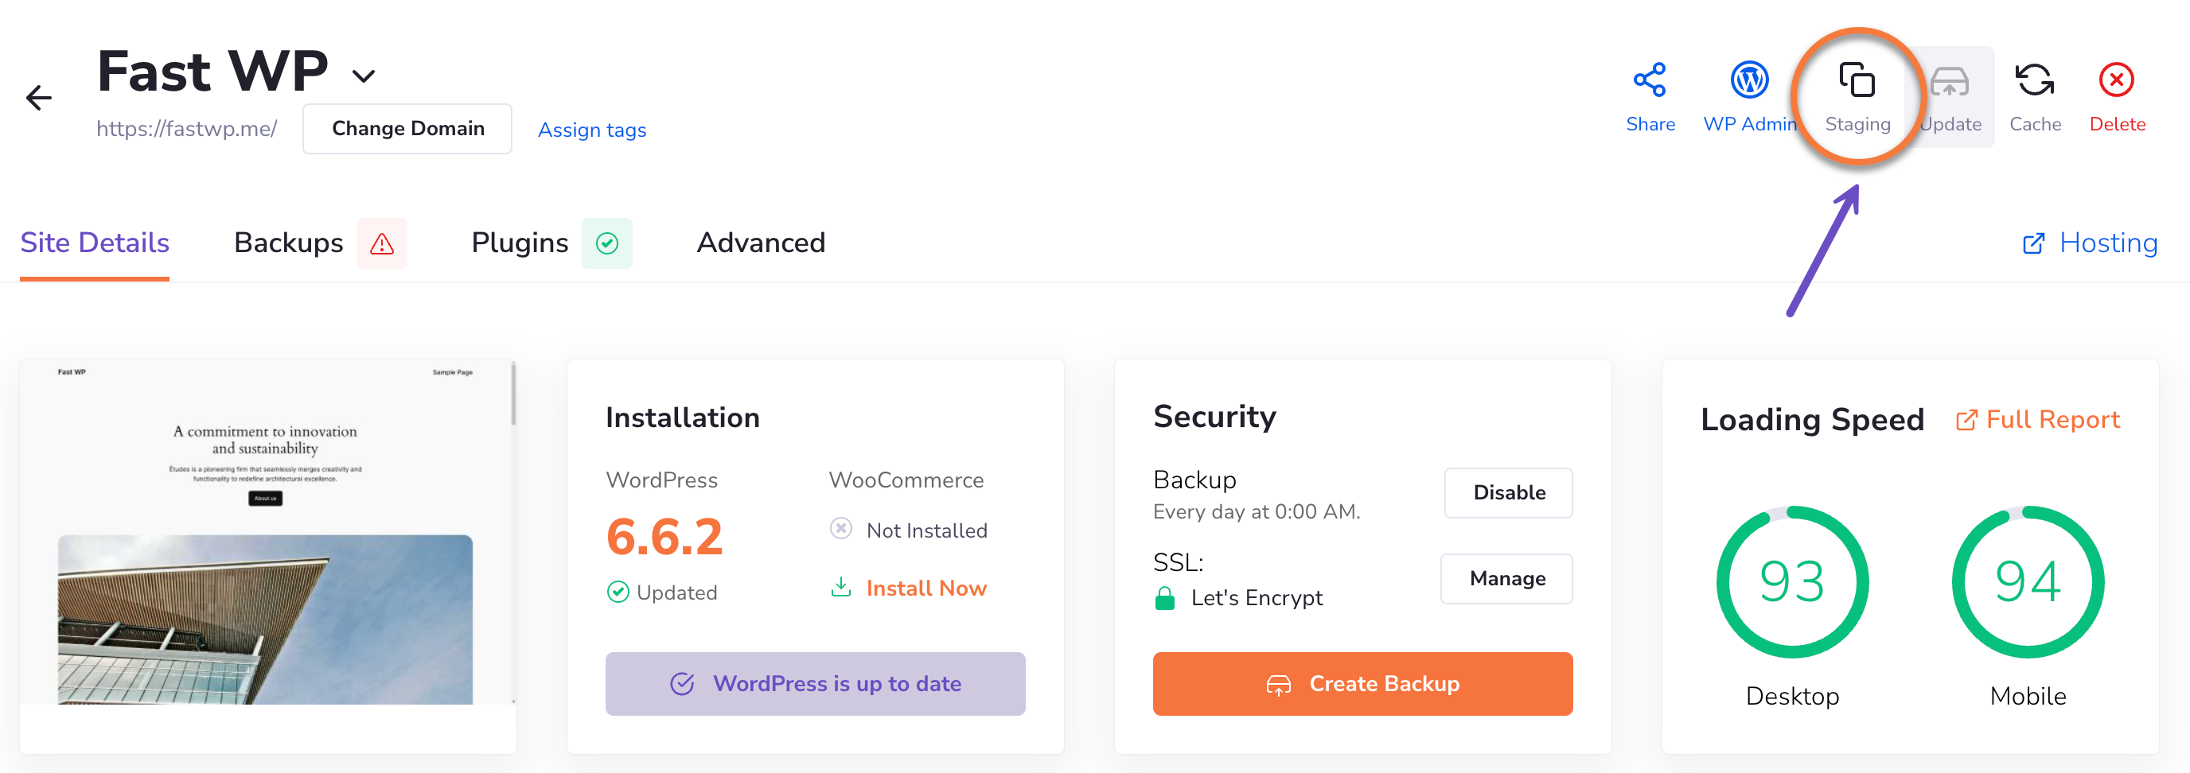Switch to the Backups tab
Viewport: 2190px width, 773px height.
pos(288,243)
